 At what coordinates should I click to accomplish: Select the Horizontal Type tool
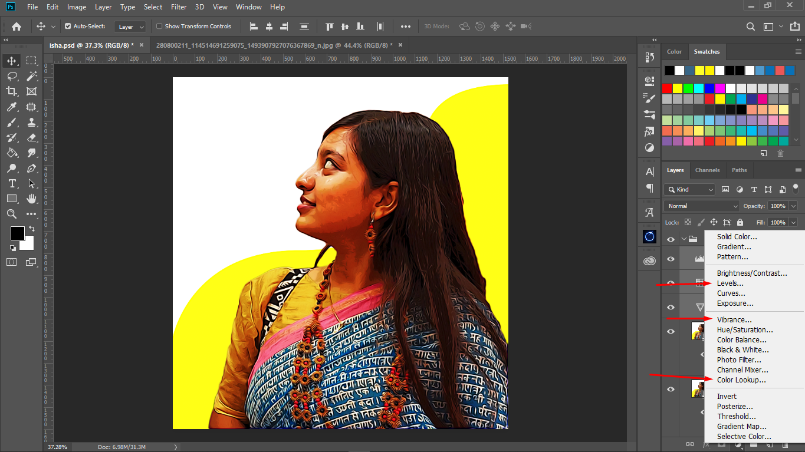[11, 183]
